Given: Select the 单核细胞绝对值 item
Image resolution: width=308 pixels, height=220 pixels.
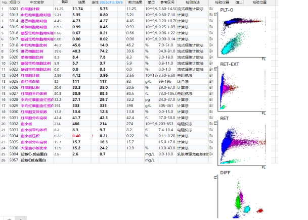Looking at the screenshot, I should [x=34, y=27].
